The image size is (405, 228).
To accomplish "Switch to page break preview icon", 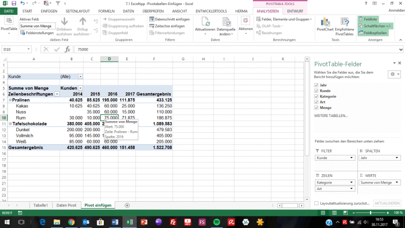I will pos(346,213).
